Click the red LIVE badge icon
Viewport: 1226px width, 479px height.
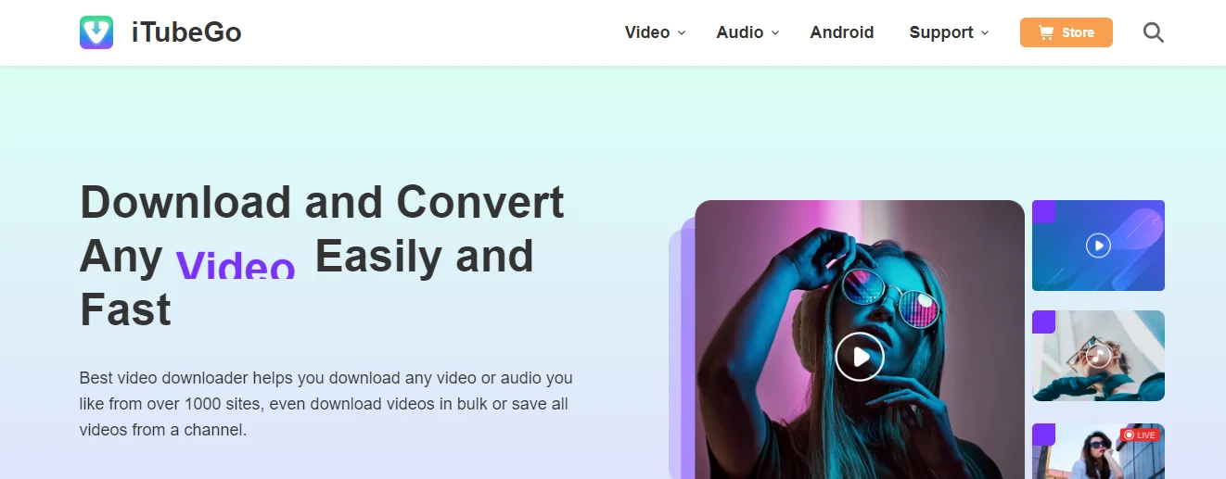point(1140,435)
